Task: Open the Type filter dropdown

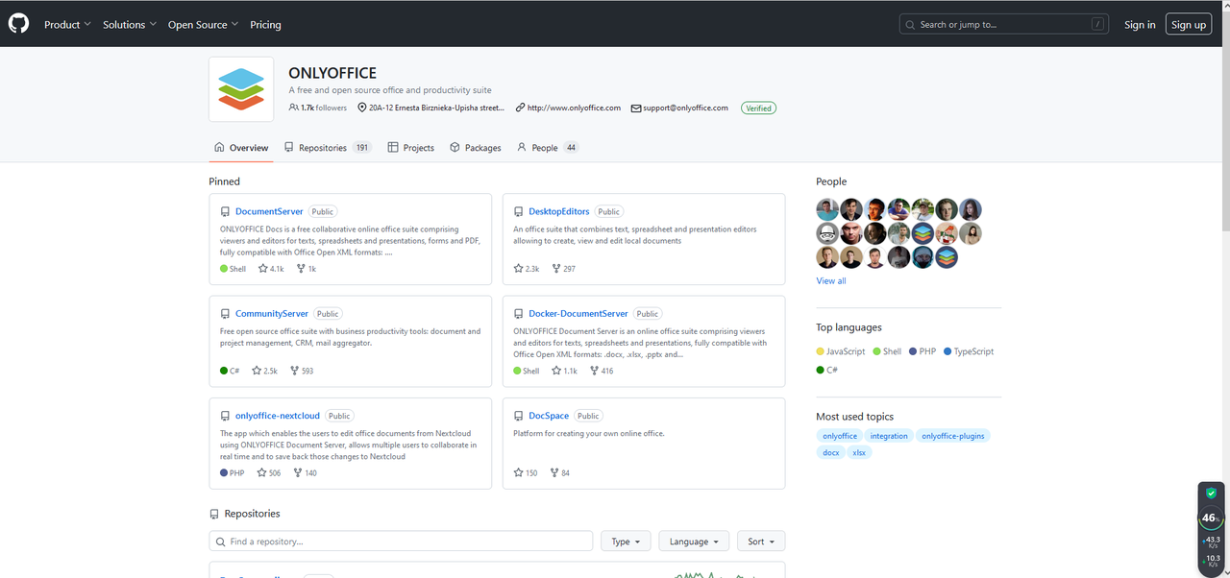Action: pos(626,542)
